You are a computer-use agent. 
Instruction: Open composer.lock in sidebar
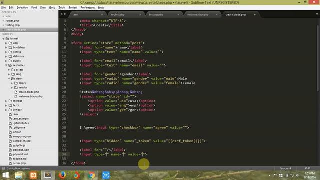pyautogui.click(x=22, y=141)
